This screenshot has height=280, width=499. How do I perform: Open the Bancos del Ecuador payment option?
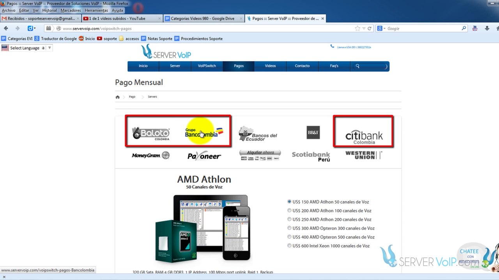pos(258,134)
